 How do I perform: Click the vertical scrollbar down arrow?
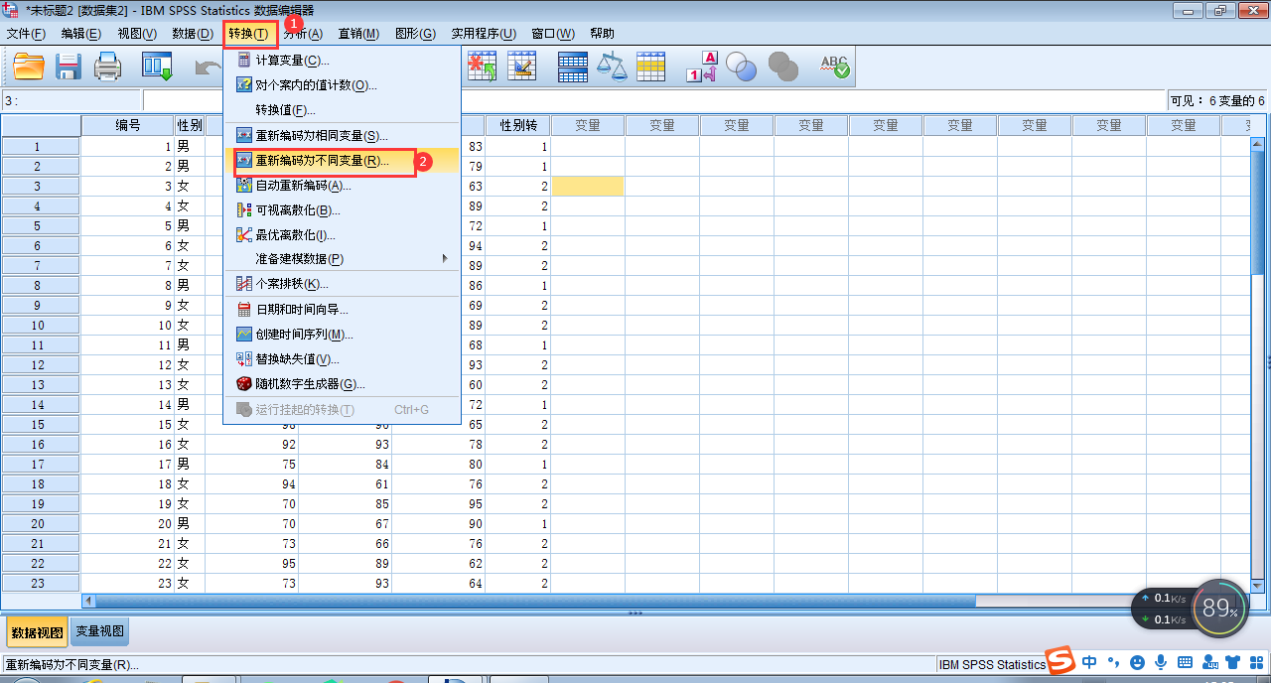[1257, 586]
